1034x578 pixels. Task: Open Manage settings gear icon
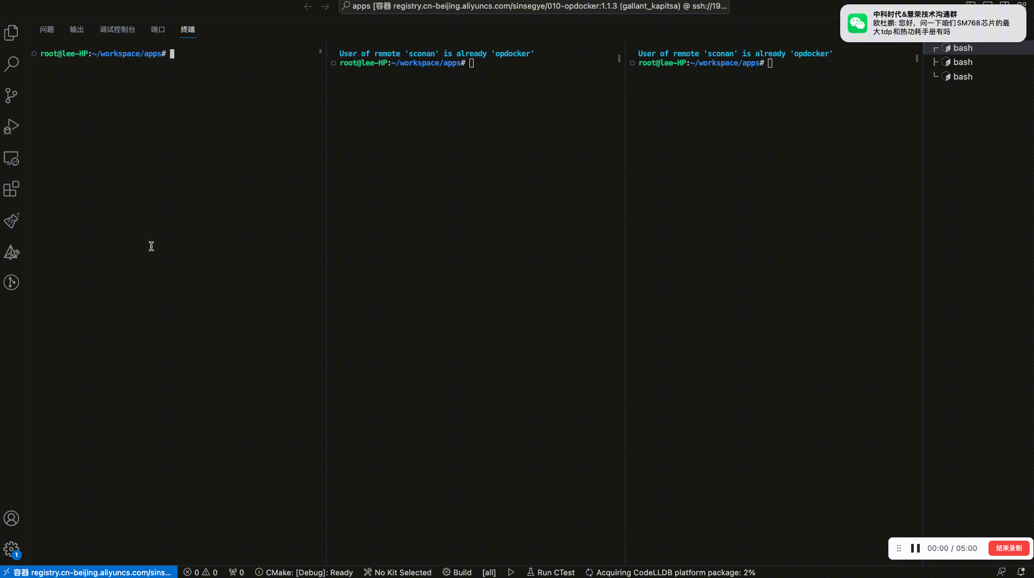point(11,549)
